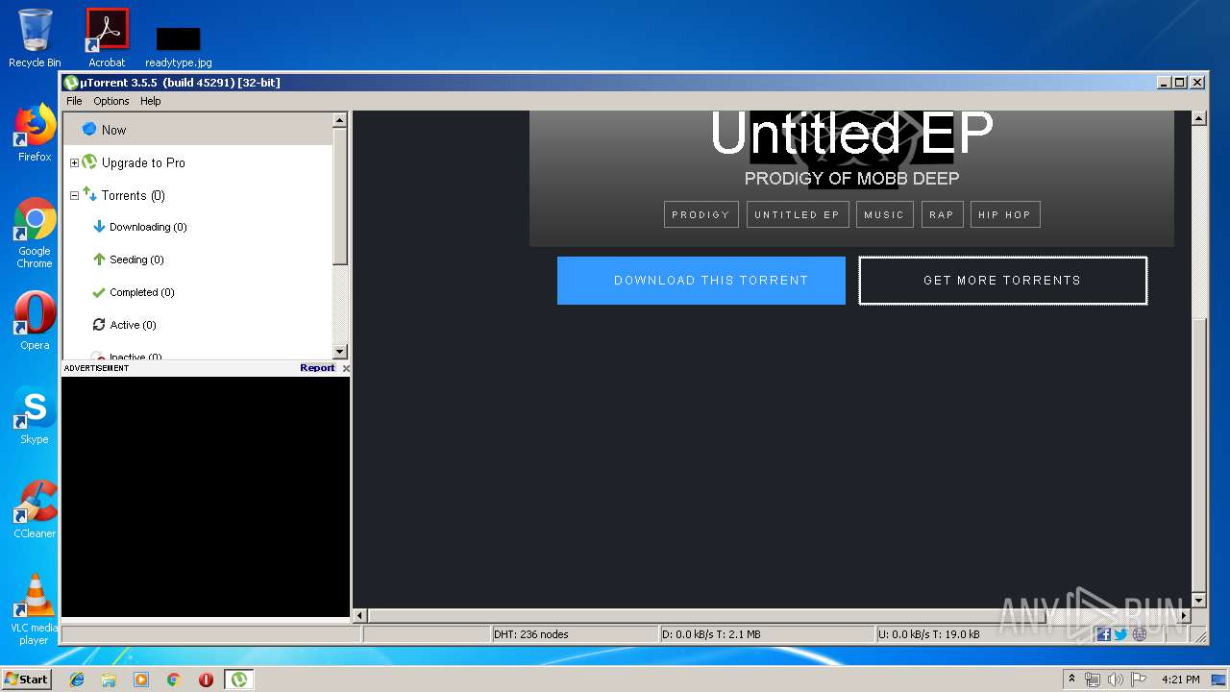The image size is (1230, 692).
Task: Open the Help menu
Action: (x=151, y=101)
